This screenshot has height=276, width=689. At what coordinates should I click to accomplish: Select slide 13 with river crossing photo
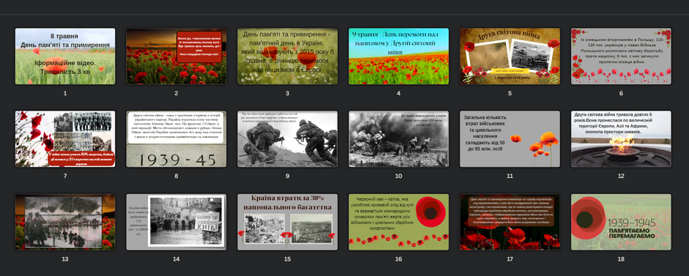coord(65,222)
